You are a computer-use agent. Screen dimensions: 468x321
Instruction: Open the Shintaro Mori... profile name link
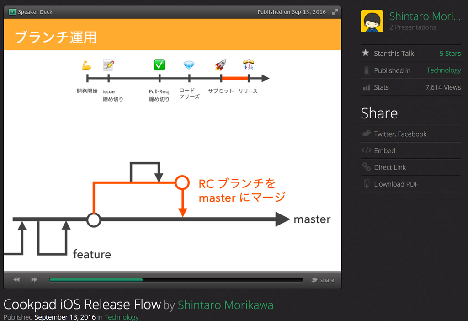(425, 16)
